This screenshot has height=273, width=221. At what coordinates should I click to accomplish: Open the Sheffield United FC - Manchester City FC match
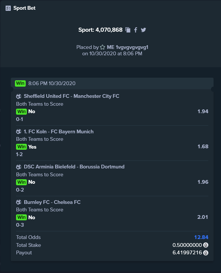tap(72, 96)
